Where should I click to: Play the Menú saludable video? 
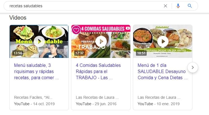39,41
